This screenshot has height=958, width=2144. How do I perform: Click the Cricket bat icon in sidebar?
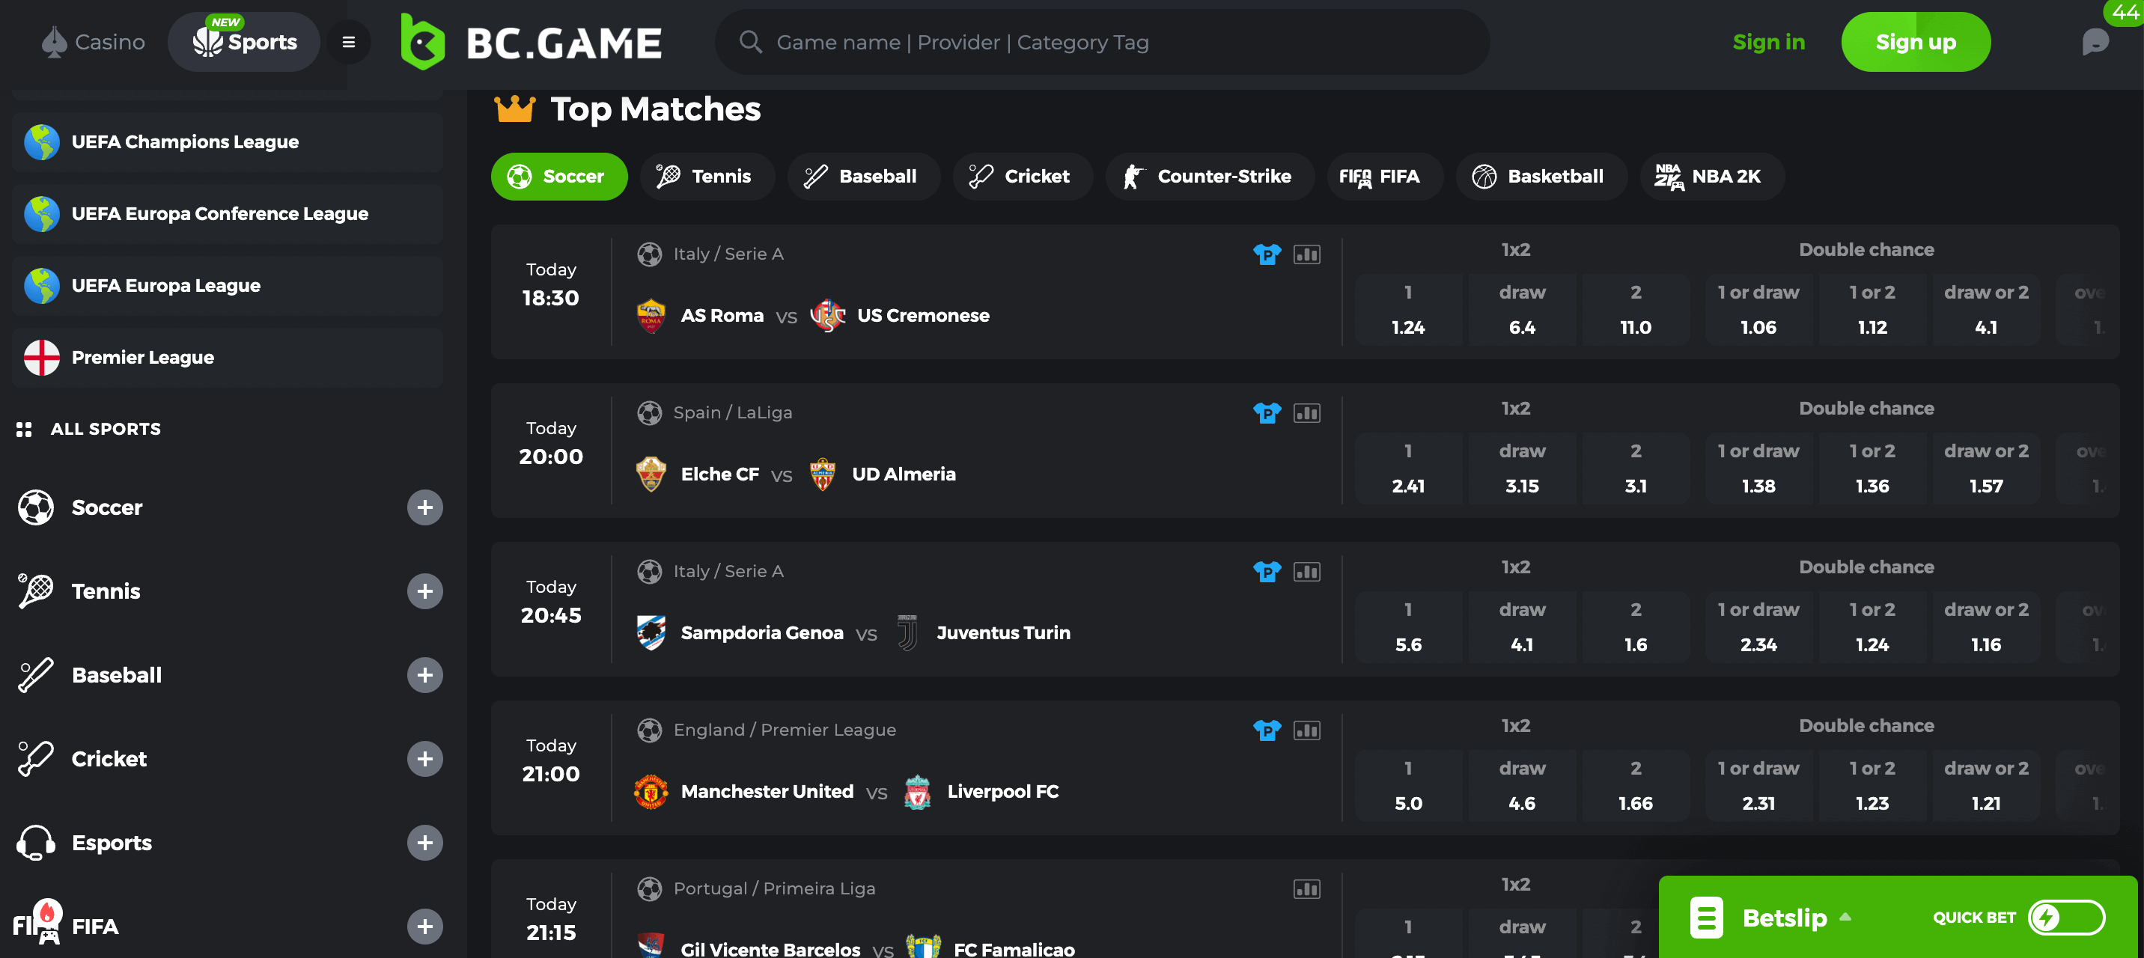(x=34, y=758)
